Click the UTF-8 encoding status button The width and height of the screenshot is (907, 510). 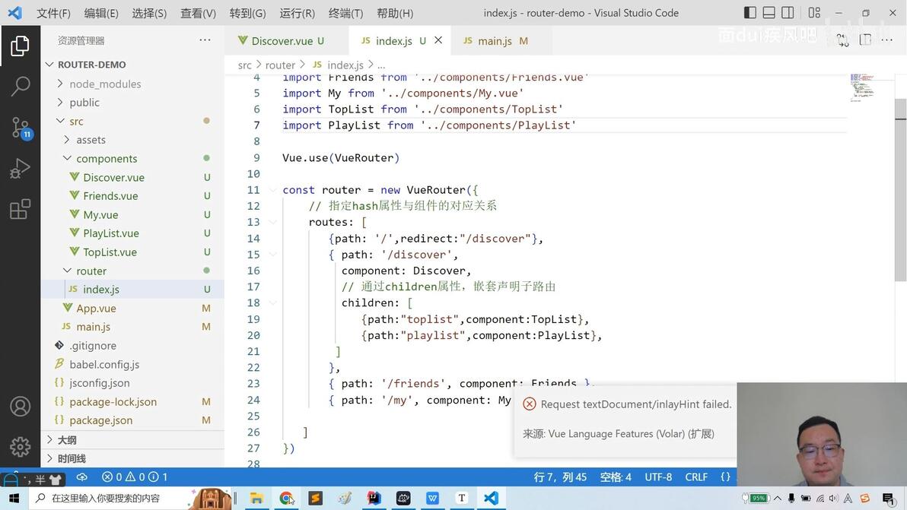point(658,477)
